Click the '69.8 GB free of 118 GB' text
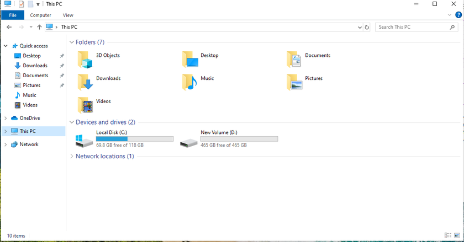Screen dimensions: 464x242 tap(120, 145)
